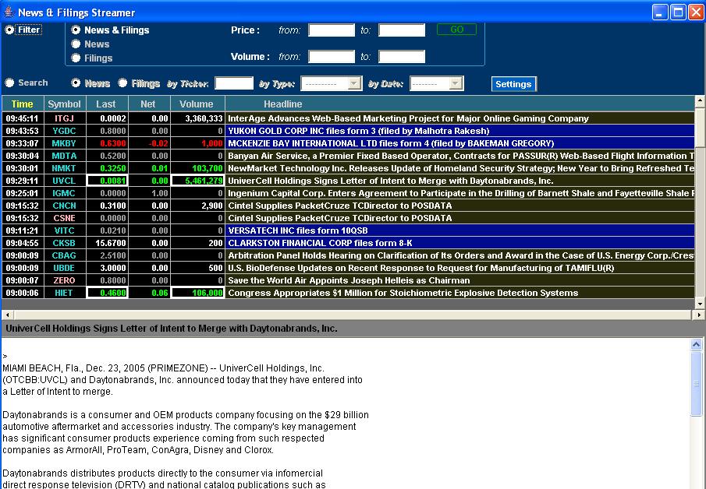Click the green GO button
The height and width of the screenshot is (489, 706).
click(456, 30)
